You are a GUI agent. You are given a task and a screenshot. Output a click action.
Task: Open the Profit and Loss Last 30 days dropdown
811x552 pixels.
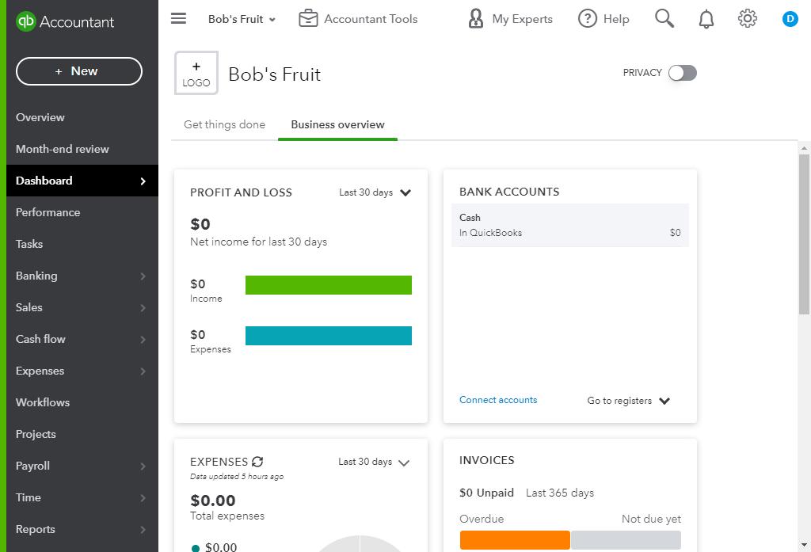[375, 192]
